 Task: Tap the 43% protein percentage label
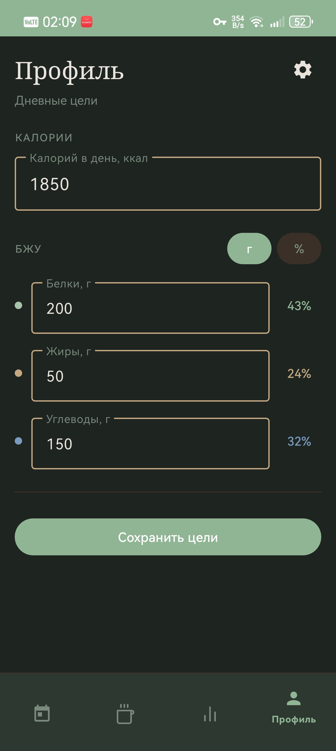(299, 306)
